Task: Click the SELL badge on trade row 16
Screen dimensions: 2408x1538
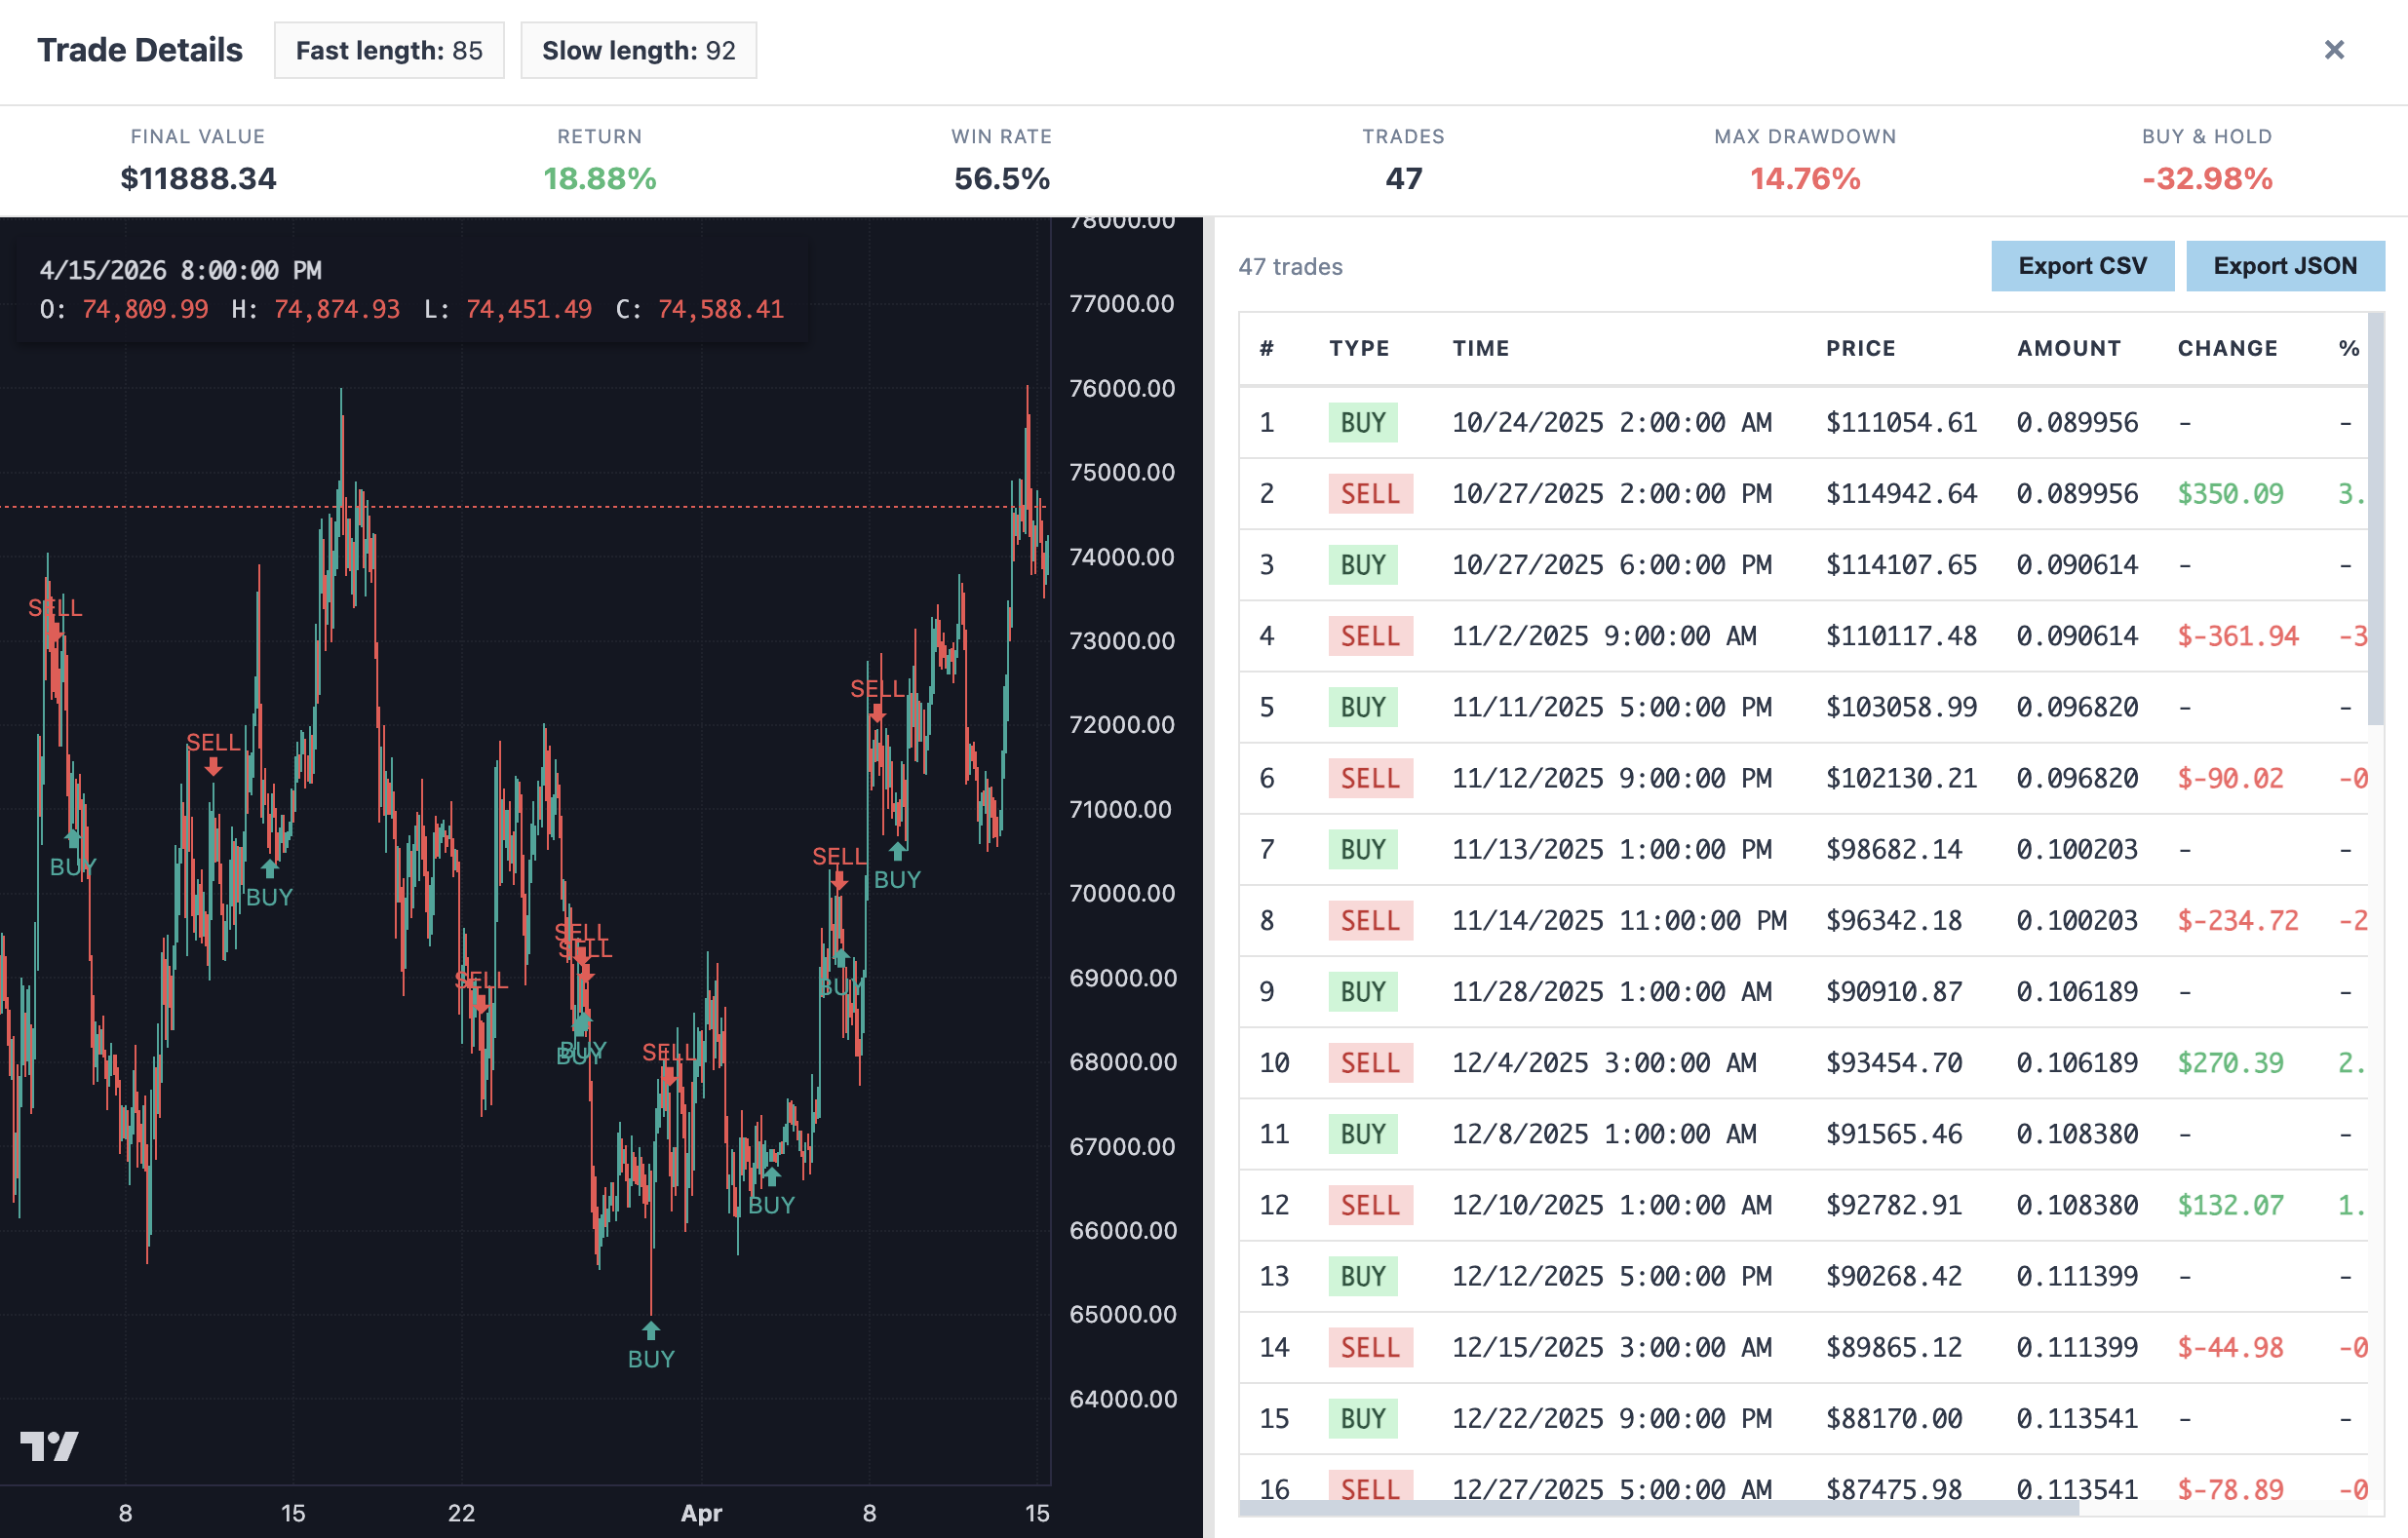Action: [1370, 1488]
